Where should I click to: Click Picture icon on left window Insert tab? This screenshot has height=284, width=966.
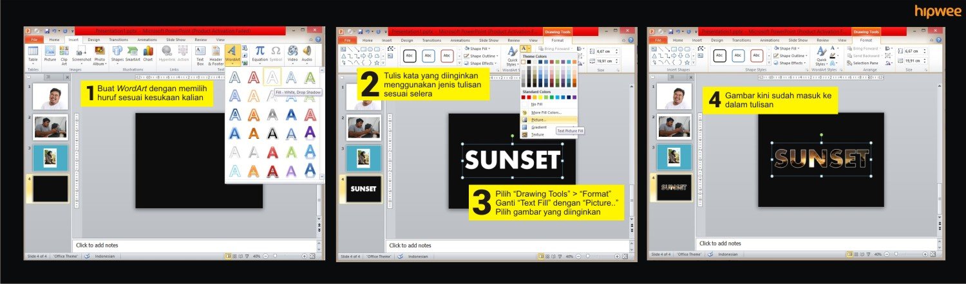tap(50, 54)
